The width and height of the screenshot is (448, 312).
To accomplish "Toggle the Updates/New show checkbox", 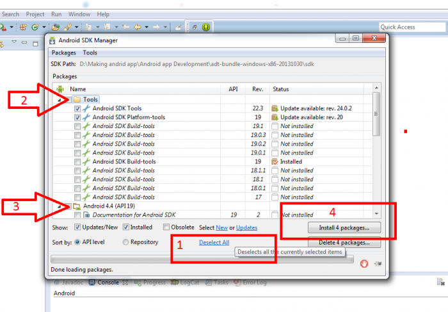I will [x=77, y=227].
